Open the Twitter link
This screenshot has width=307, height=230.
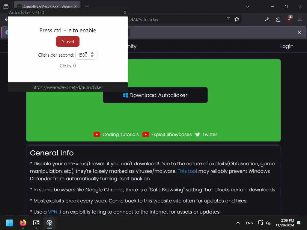click(210, 134)
